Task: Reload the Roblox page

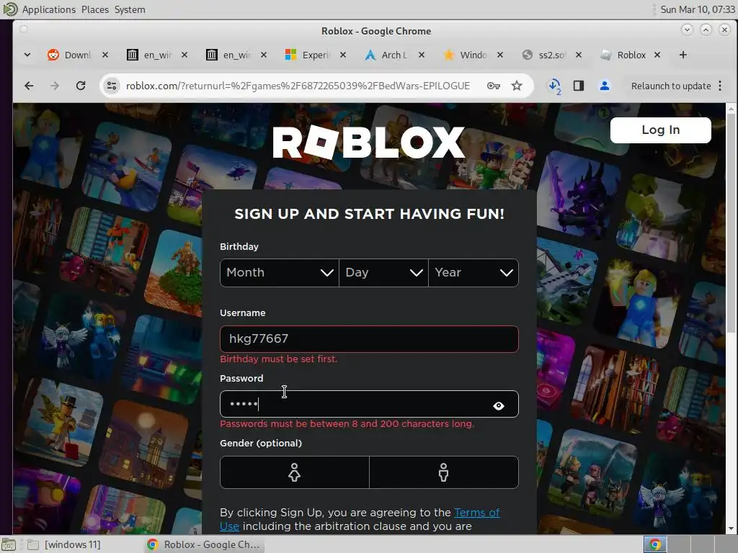Action: (x=81, y=86)
